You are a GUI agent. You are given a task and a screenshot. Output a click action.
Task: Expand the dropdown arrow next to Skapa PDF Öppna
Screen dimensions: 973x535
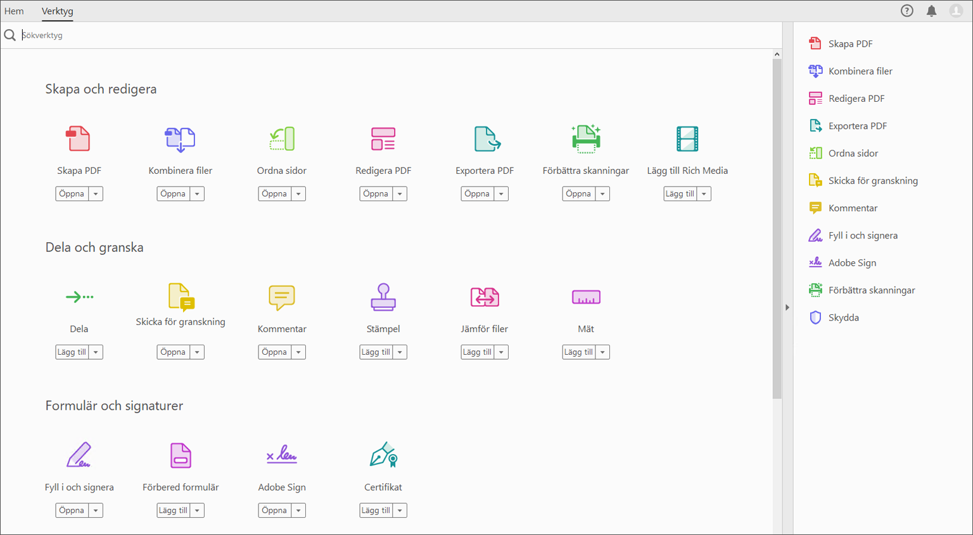(x=96, y=194)
